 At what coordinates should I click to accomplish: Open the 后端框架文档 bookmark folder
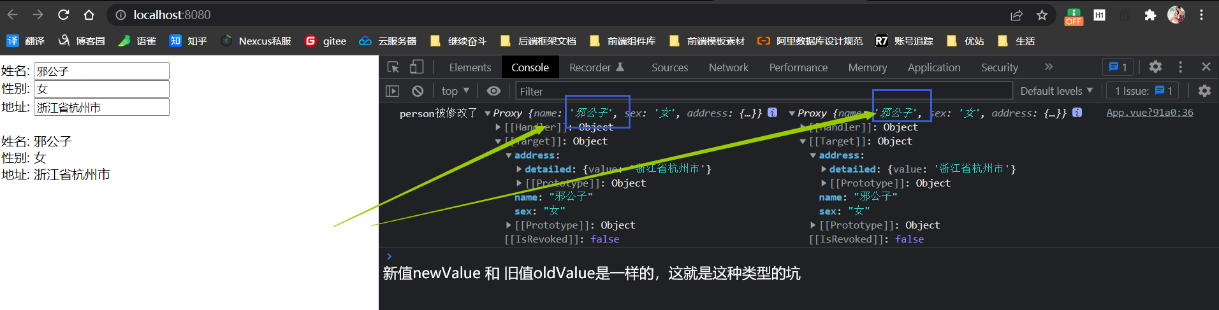coord(537,41)
